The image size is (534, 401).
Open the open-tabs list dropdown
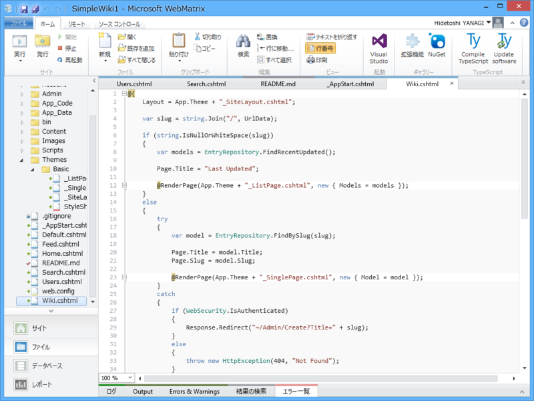[523, 82]
